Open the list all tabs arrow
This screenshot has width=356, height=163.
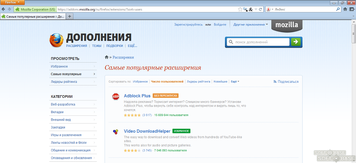353,16
